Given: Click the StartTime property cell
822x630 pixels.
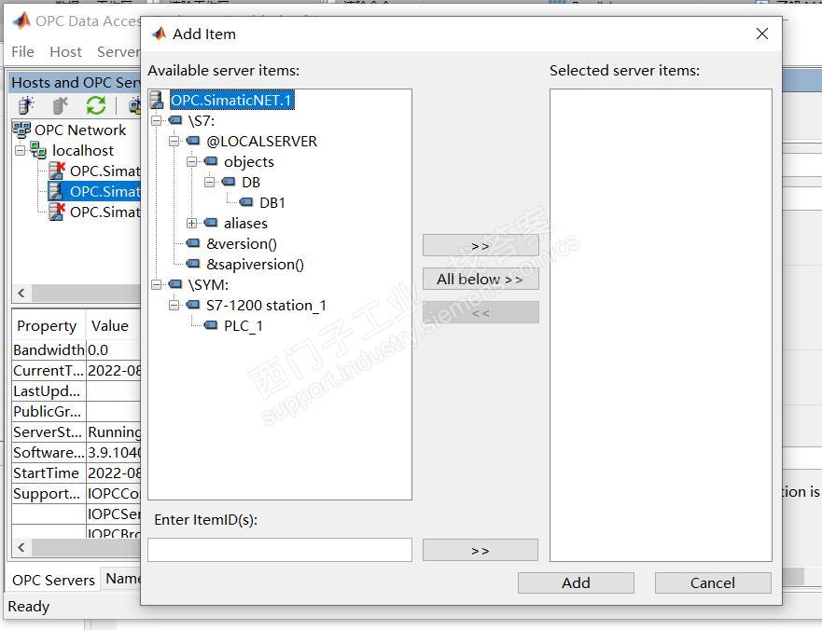Looking at the screenshot, I should 49,472.
